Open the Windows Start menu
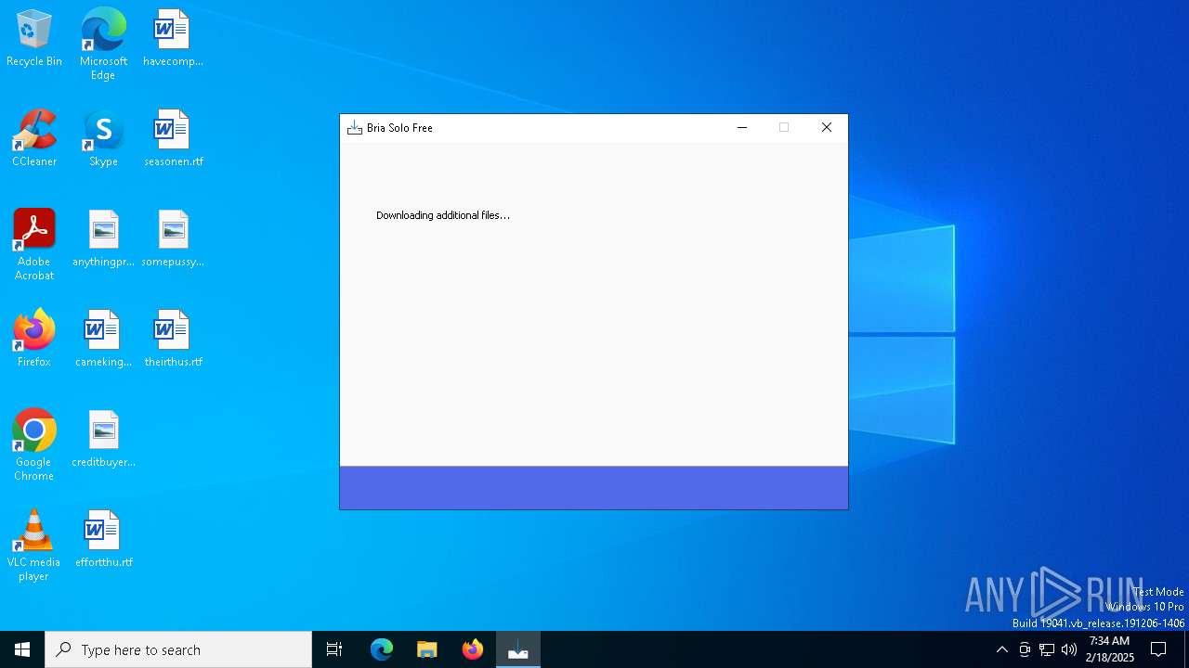1189x668 pixels. point(22,649)
